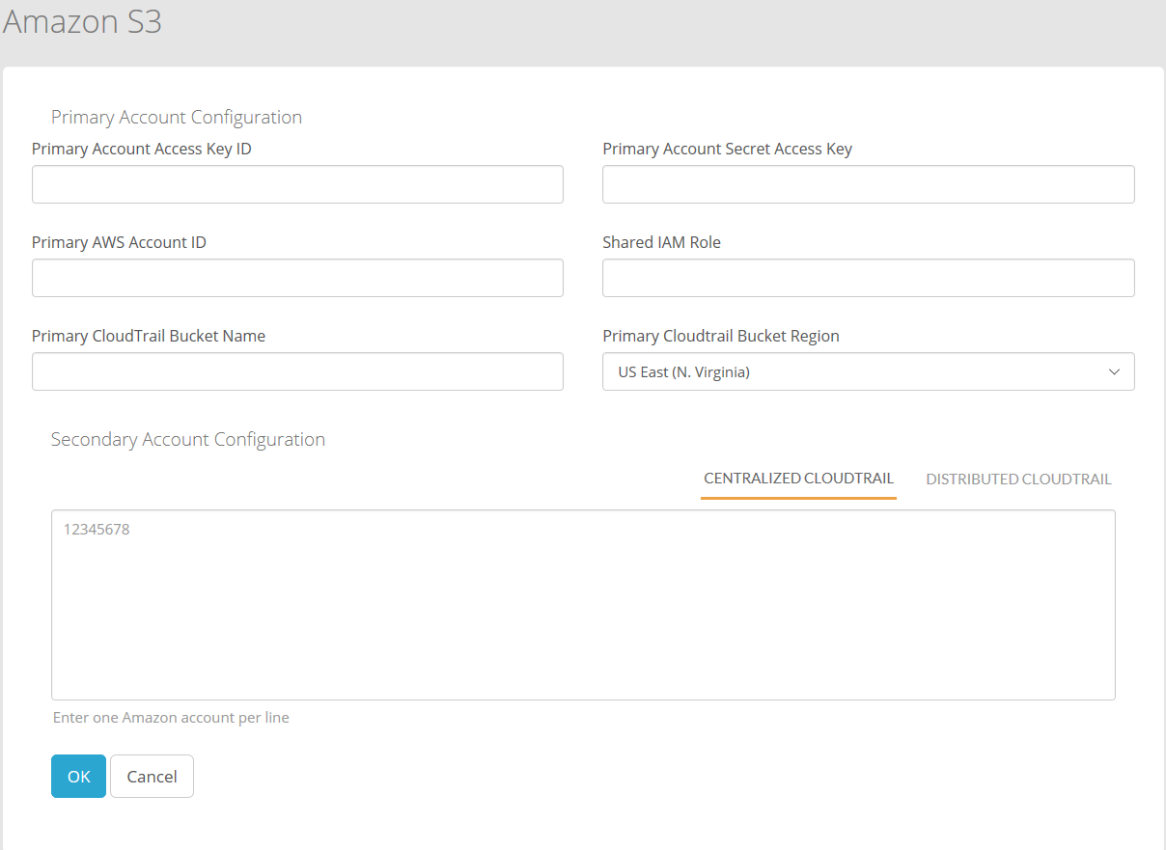The width and height of the screenshot is (1166, 850).
Task: Click the Enter one Amazon account hint text
Action: pyautogui.click(x=171, y=717)
